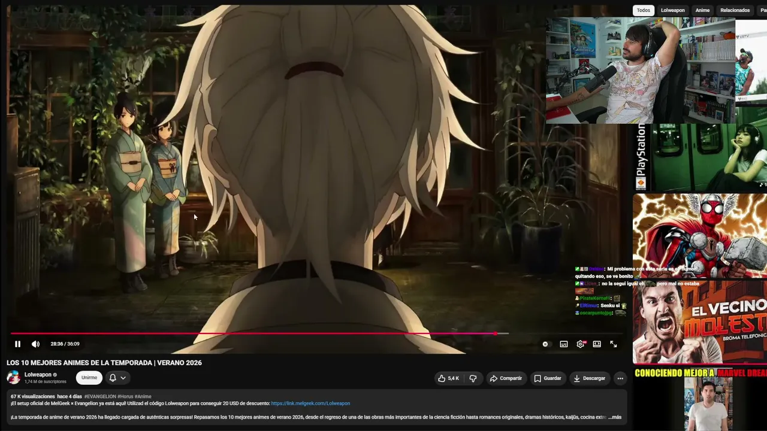Open the Conociendo Mejor a Marvel thumbnail

pos(700,398)
